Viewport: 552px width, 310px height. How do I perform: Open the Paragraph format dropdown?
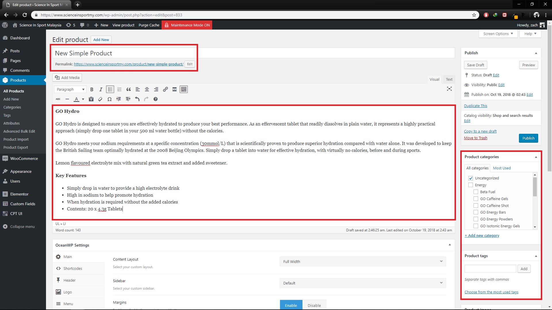tap(70, 90)
